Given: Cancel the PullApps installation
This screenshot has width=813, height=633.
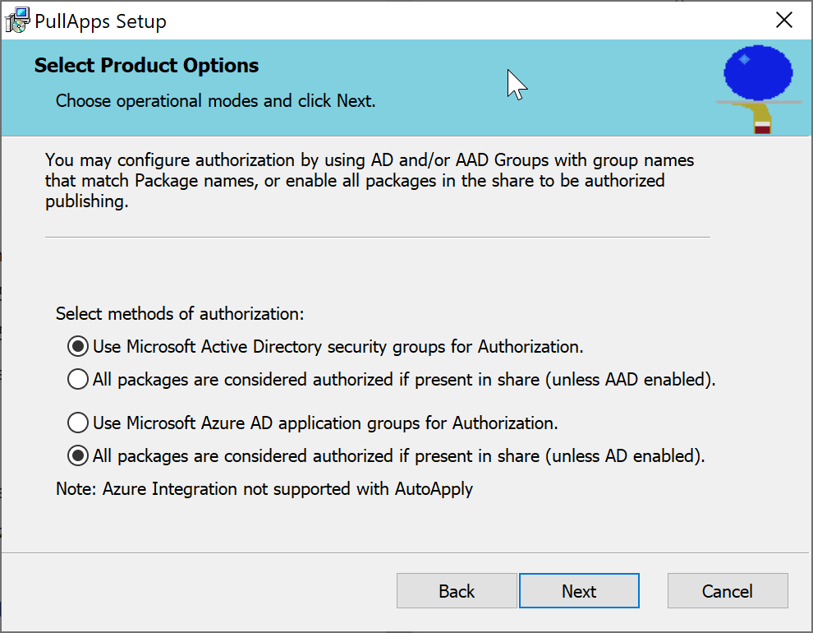Looking at the screenshot, I should point(728,591).
